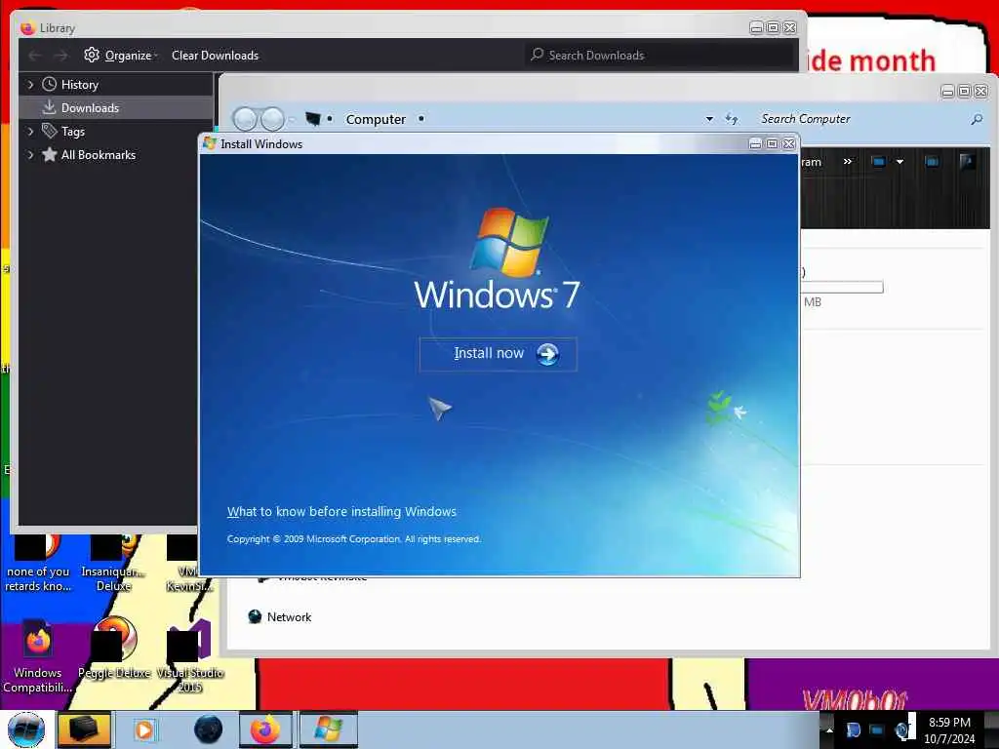Screen dimensions: 999x749
Task: Focus the Search Downloads field
Action: tap(659, 56)
